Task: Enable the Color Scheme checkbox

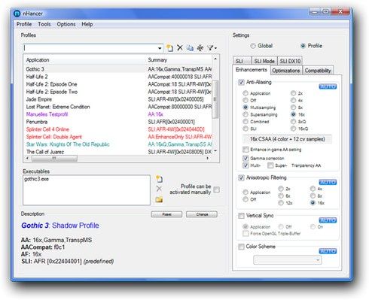Action: click(241, 247)
